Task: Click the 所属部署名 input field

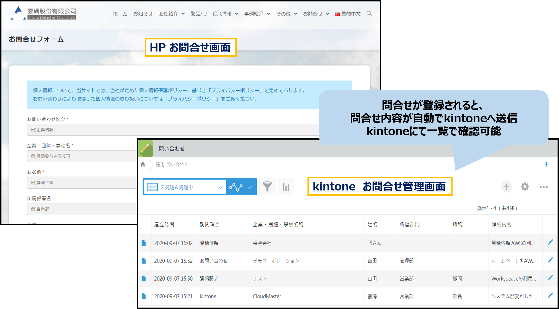Action: [82, 209]
